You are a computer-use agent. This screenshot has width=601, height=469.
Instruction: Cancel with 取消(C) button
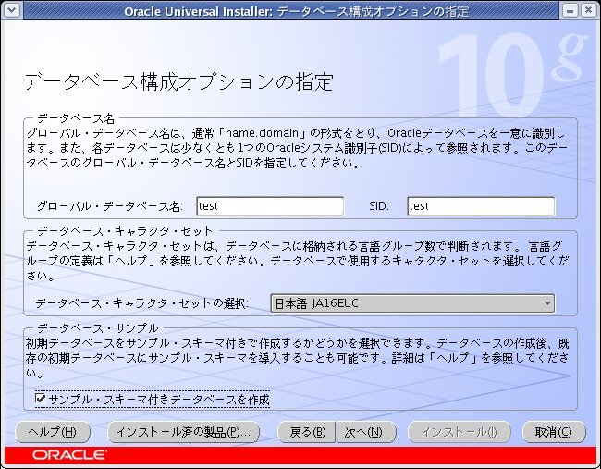tap(554, 432)
